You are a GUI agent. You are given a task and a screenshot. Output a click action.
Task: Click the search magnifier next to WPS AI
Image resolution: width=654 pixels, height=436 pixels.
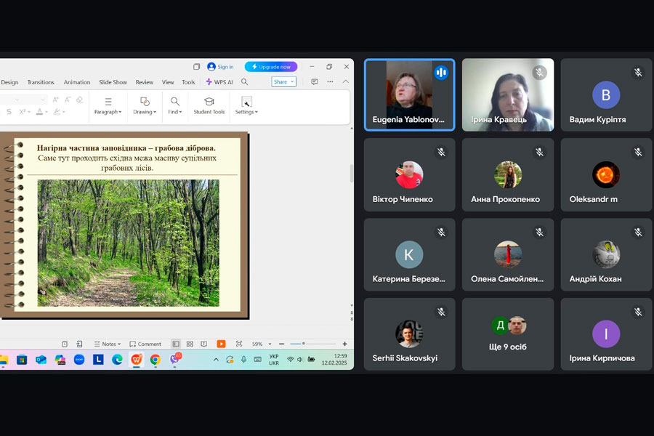click(244, 82)
